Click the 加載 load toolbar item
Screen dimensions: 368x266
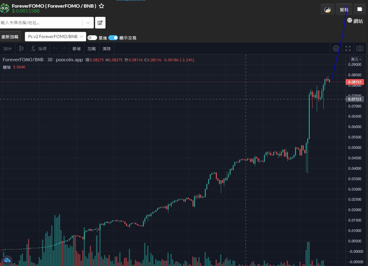coord(92,49)
